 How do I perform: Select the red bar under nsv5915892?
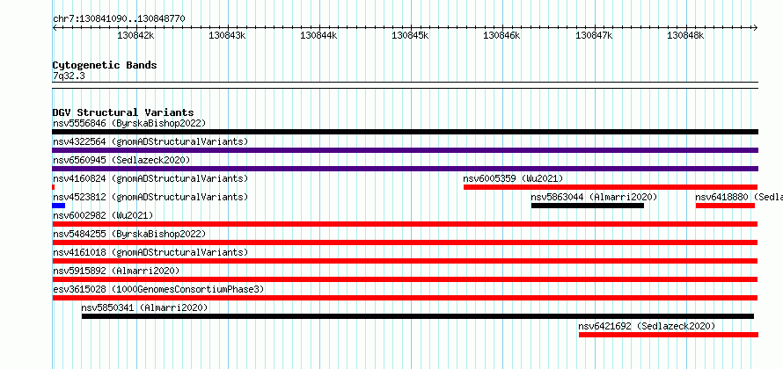[405, 279]
